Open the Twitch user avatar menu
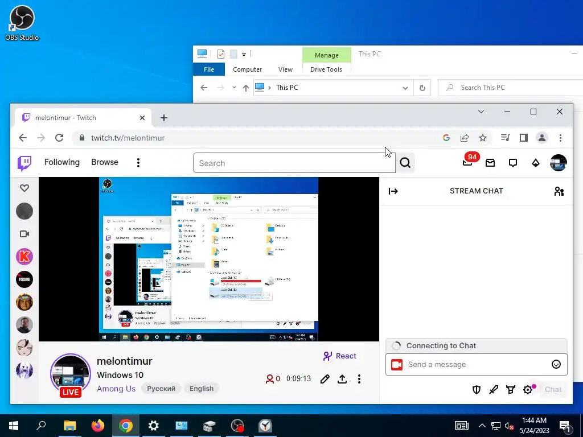The image size is (583, 437). tap(558, 163)
